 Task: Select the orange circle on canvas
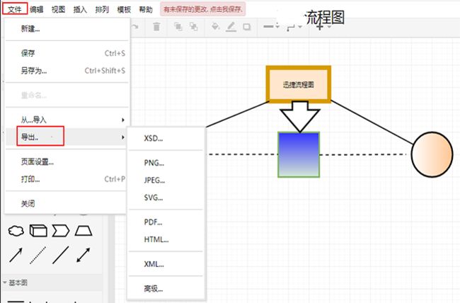point(432,154)
